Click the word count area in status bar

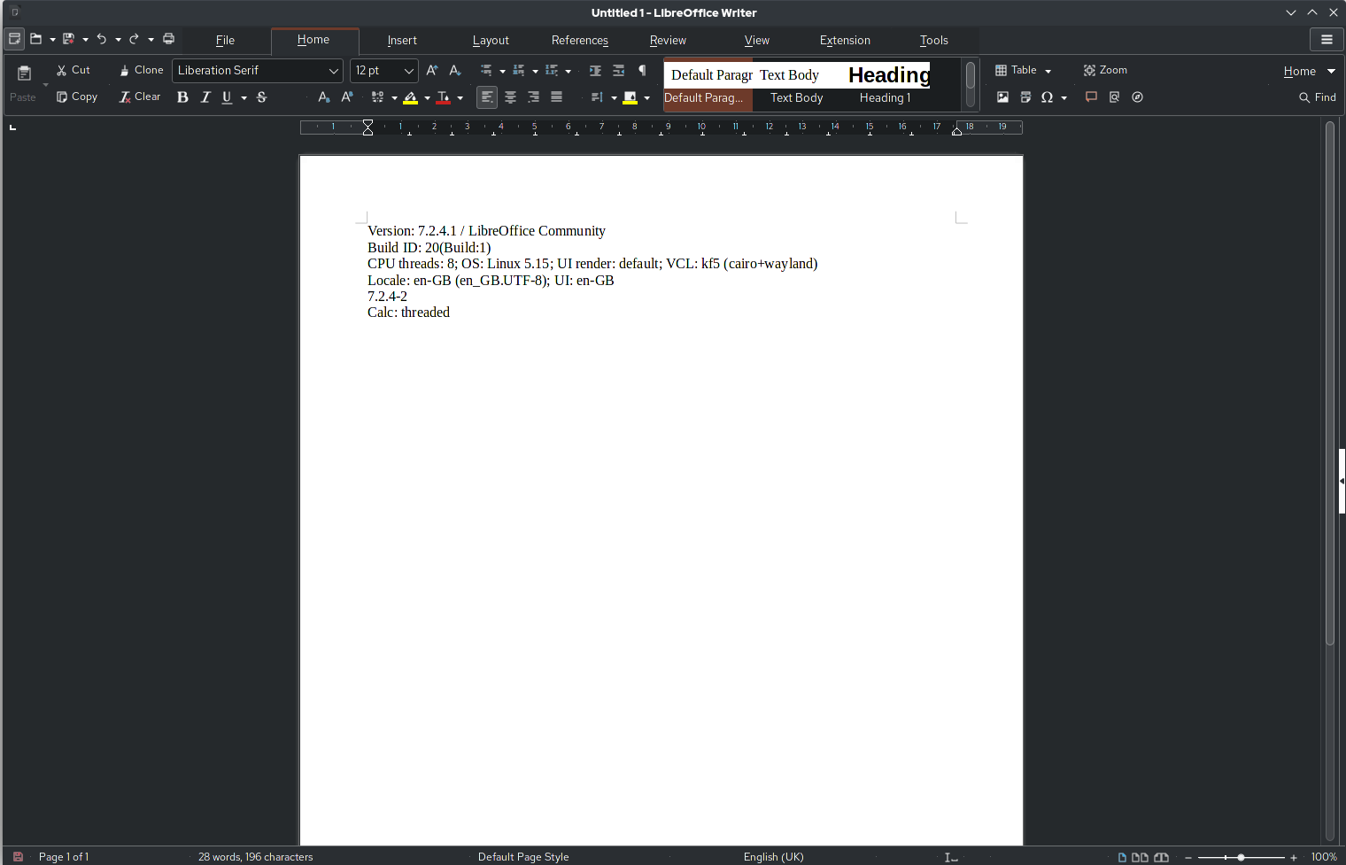(x=255, y=856)
